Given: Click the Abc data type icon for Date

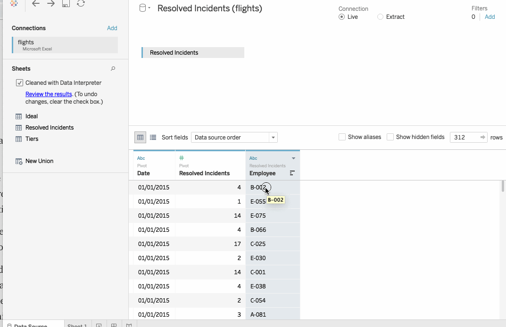Looking at the screenshot, I should click(x=141, y=158).
